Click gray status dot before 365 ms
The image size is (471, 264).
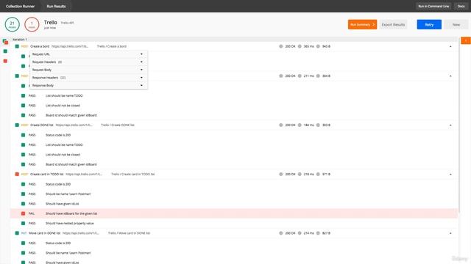300,46
